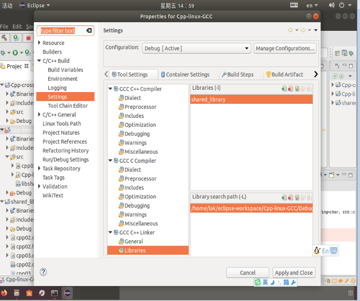The height and width of the screenshot is (301, 360).
Task: Move path down in Library search path toolbar
Action: [x=309, y=198]
